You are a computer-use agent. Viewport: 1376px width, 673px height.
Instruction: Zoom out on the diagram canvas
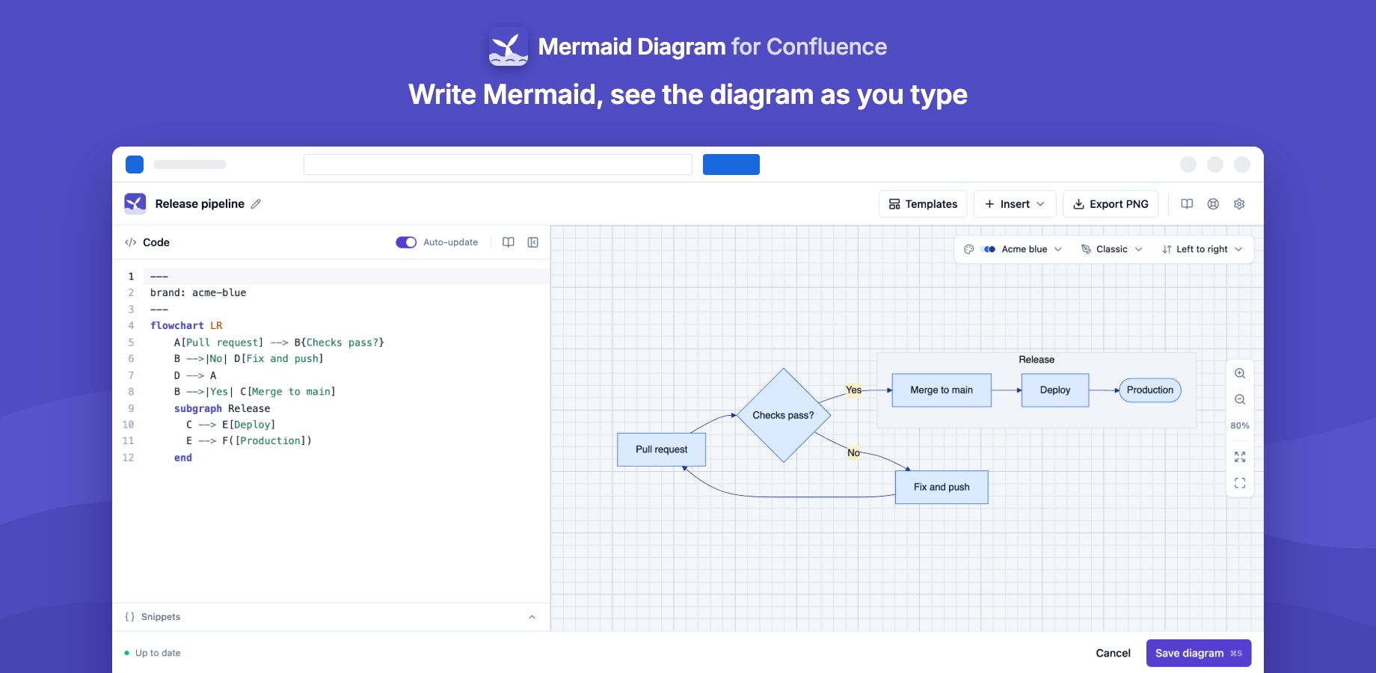[x=1240, y=399]
